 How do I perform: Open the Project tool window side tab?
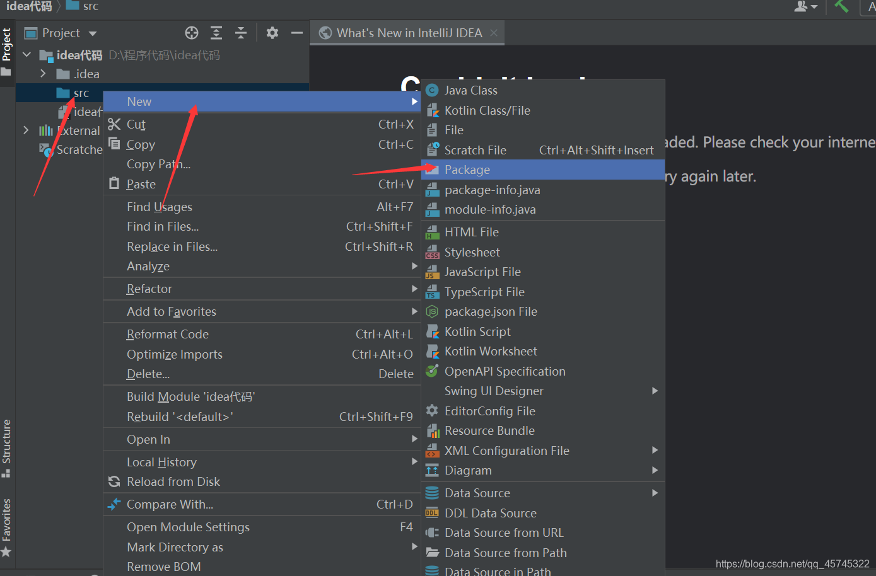point(7,52)
